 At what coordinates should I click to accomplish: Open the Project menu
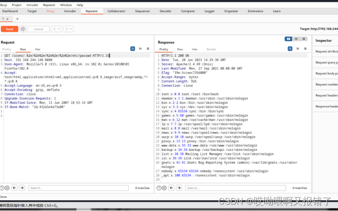[x=17, y=5]
